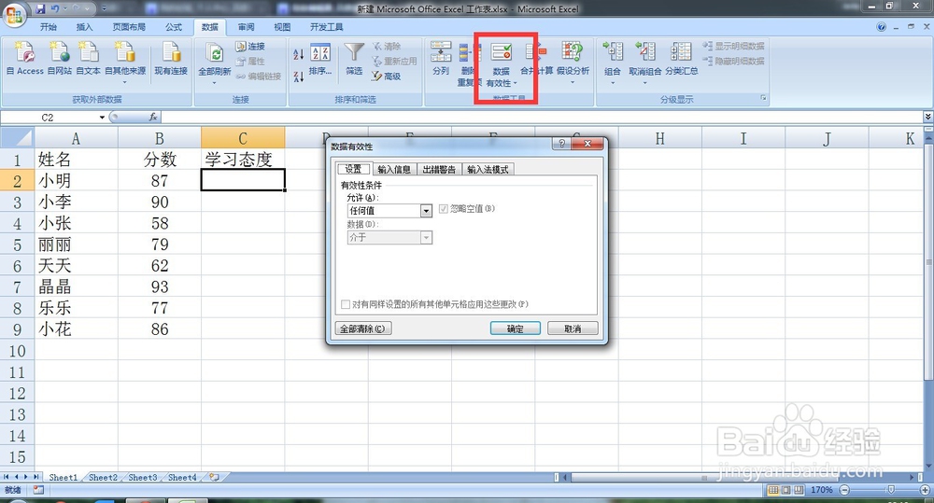This screenshot has width=934, height=503.
Task: Open the View (视图) ribbon tab
Action: pyautogui.click(x=282, y=27)
